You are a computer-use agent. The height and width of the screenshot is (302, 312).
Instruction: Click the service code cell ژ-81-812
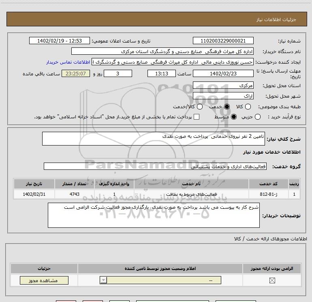click(268, 194)
